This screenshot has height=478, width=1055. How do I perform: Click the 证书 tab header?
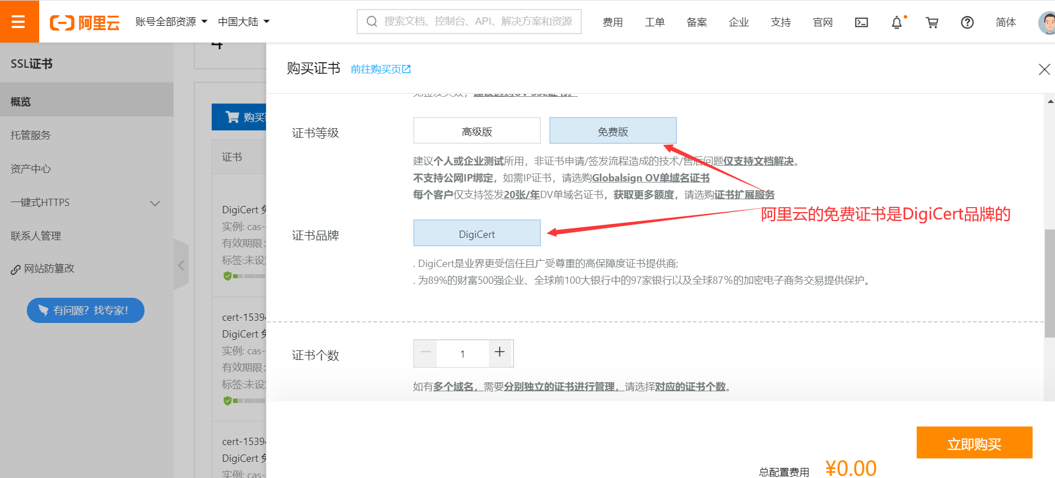click(x=232, y=157)
